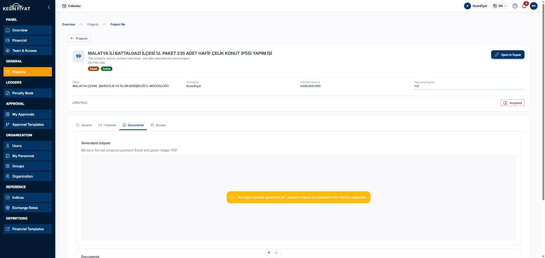545x258 pixels.
Task: Click the Open in İnşaat button
Action: click(x=507, y=55)
